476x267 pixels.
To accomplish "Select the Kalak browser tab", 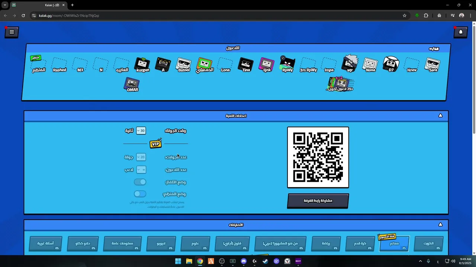I will (39, 5).
